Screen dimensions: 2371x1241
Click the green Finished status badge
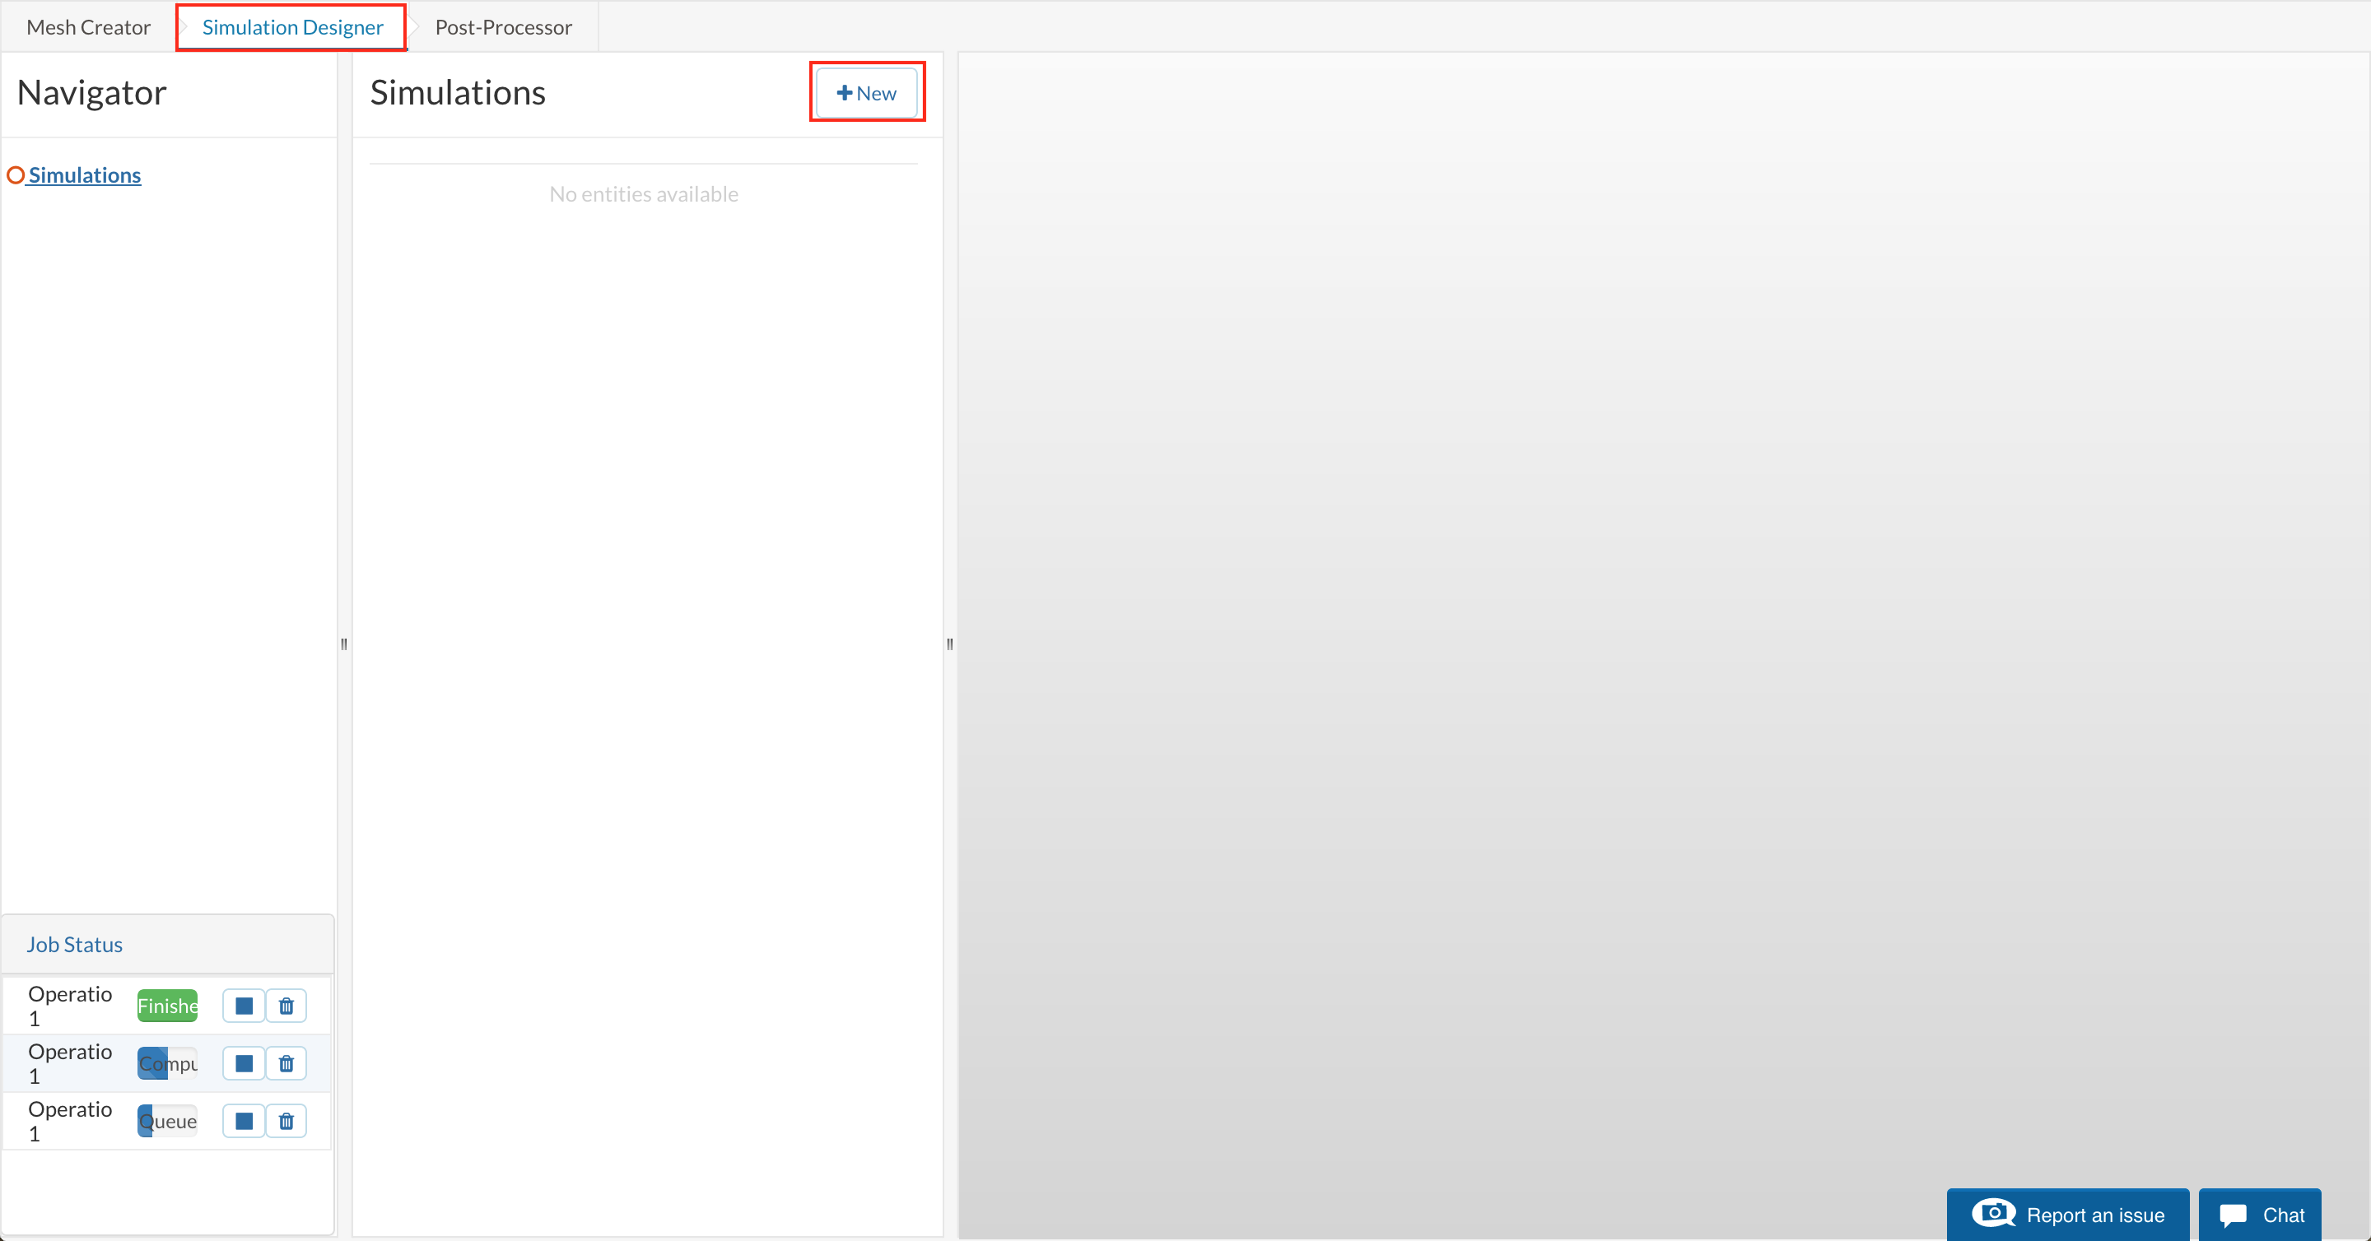pos(167,1006)
